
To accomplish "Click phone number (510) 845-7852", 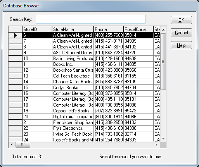I will point(109,88).
